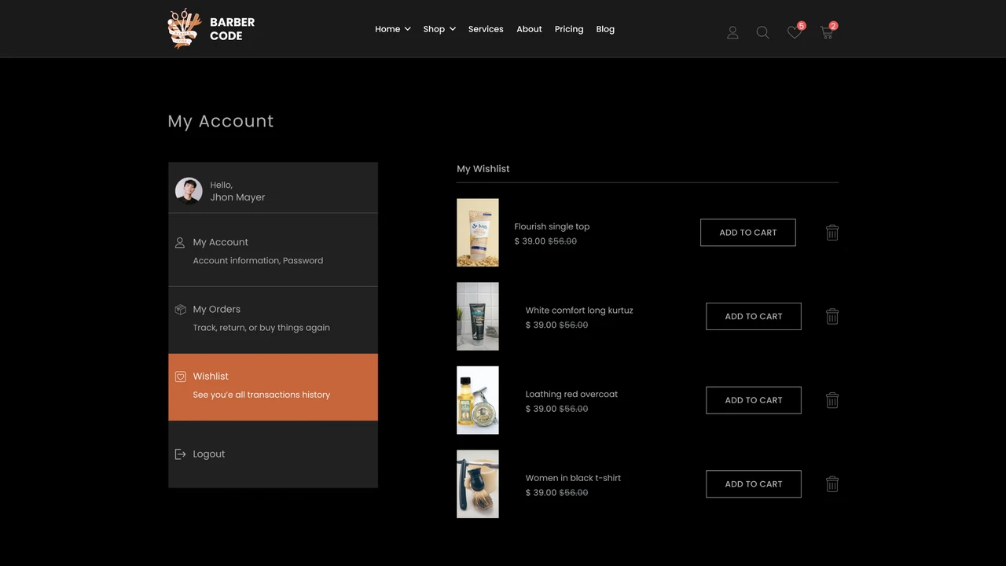This screenshot has width=1006, height=566.
Task: Add Loathing red overcoat to cart
Action: click(x=754, y=400)
